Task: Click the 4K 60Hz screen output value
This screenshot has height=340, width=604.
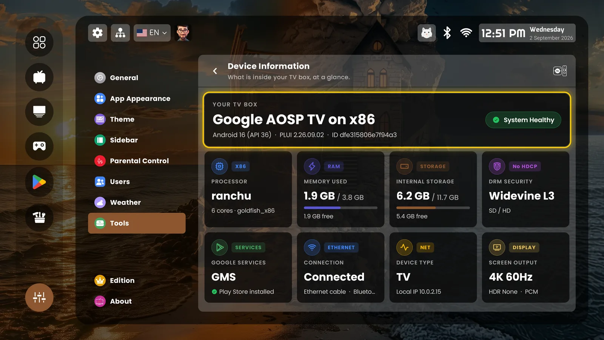Action: [511, 277]
